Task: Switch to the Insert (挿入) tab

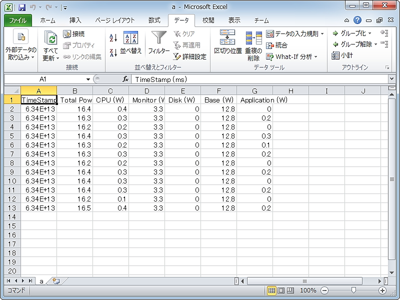Action: tap(75, 20)
